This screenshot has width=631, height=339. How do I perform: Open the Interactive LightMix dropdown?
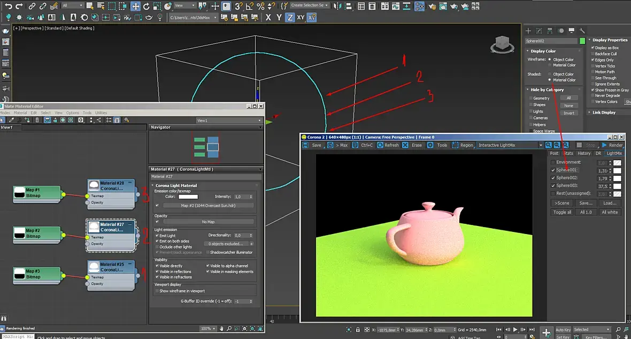[x=540, y=145]
